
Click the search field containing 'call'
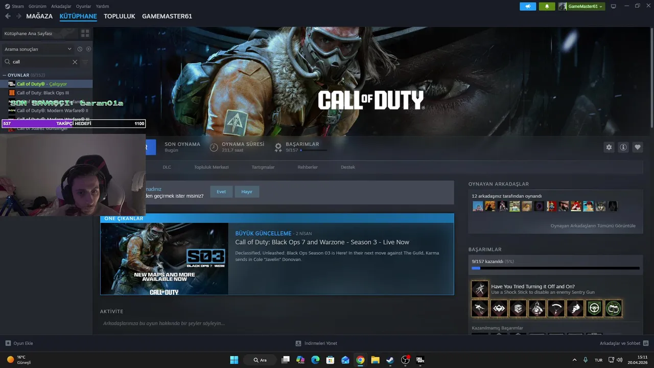point(41,62)
